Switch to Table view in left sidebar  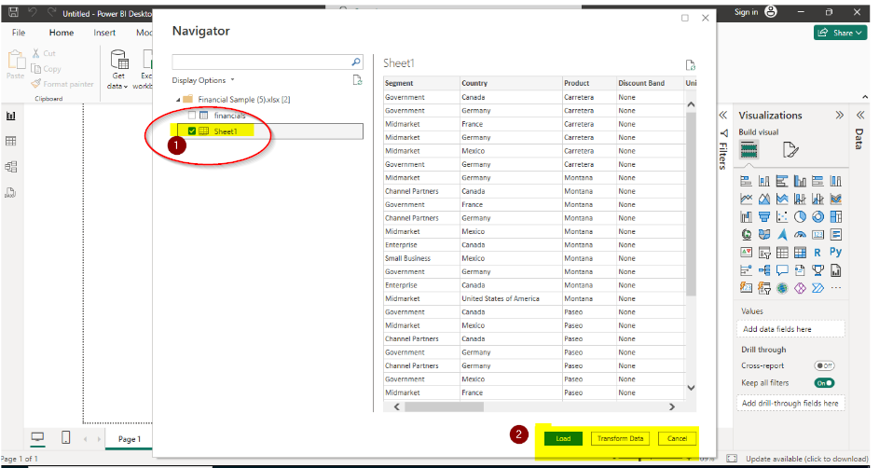[11, 141]
